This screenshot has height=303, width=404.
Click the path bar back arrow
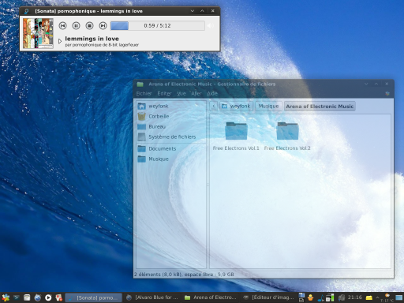point(214,107)
